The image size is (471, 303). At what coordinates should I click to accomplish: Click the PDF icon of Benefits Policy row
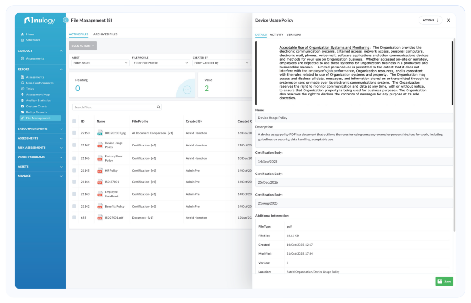[100, 207]
